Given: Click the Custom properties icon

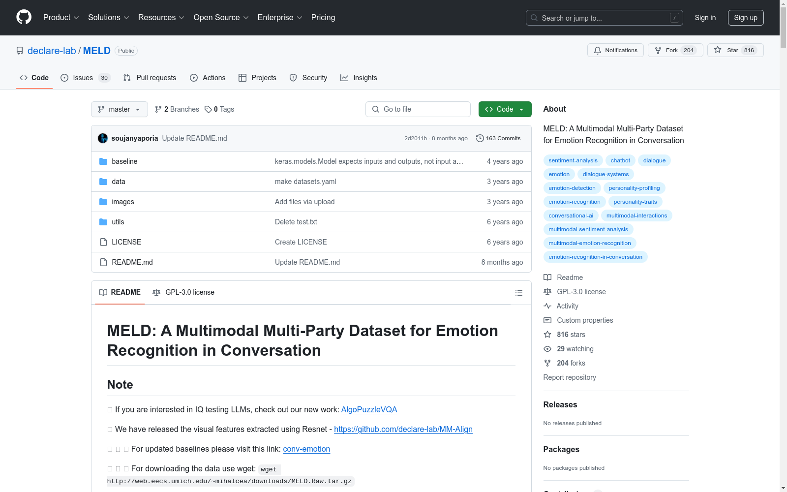Looking at the screenshot, I should pyautogui.click(x=547, y=320).
